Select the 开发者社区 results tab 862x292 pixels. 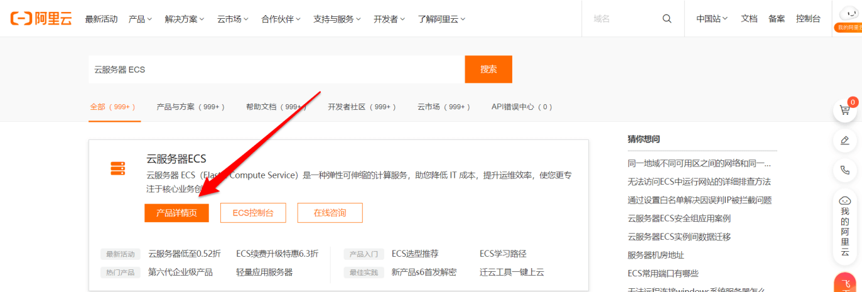(x=362, y=107)
